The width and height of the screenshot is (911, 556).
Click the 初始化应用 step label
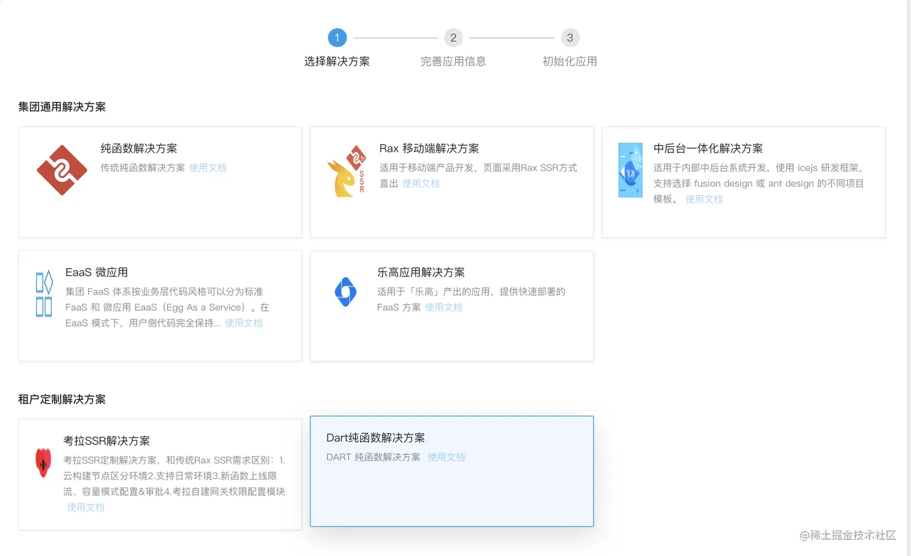click(569, 61)
